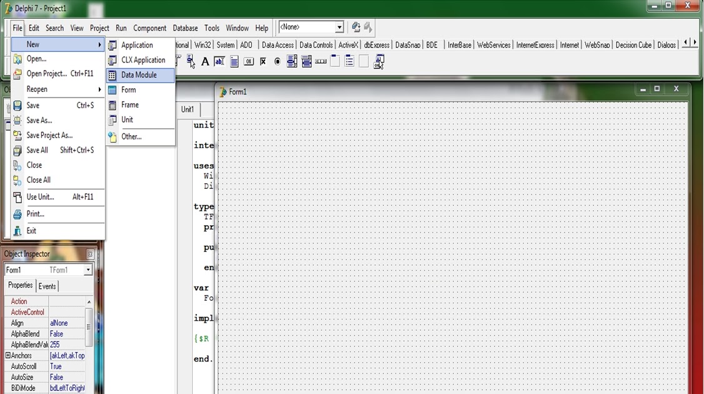Choose Print... from the File menu
Screen dimensions: 704x394
click(58, 214)
